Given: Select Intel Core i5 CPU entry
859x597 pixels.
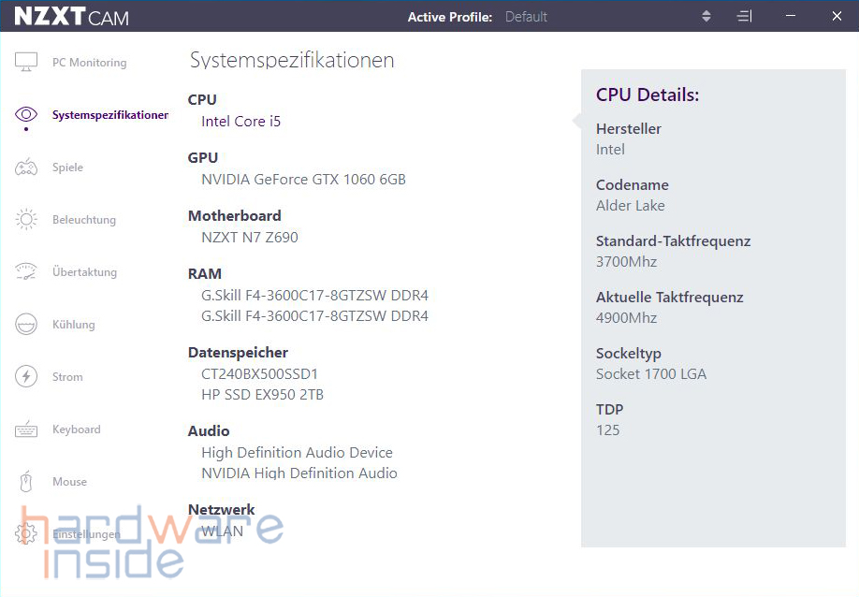Looking at the screenshot, I should 240,122.
